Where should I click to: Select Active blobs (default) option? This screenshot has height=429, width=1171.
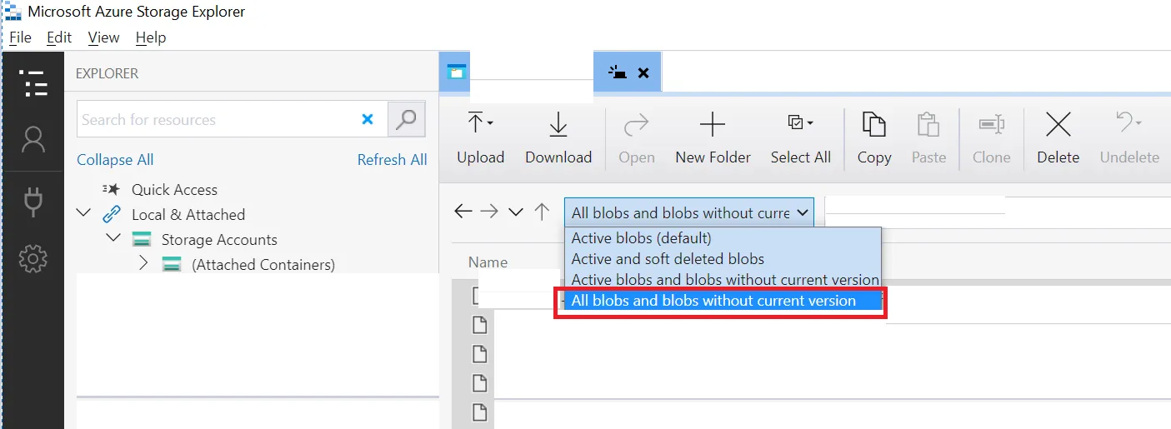(x=723, y=238)
